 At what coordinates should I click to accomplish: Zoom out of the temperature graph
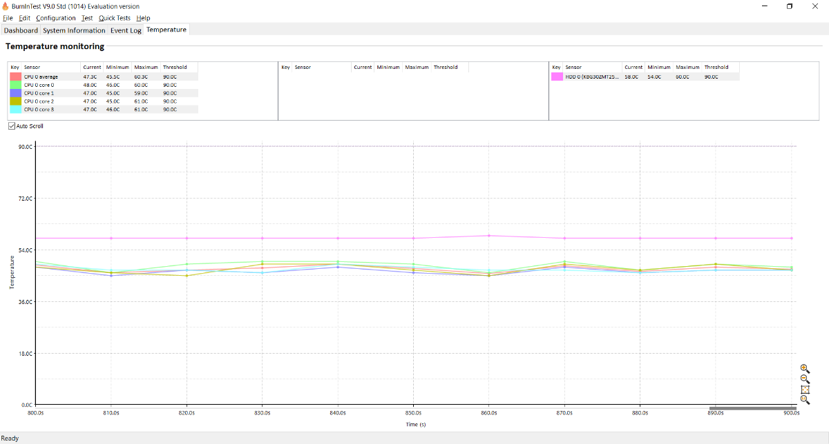pos(804,379)
